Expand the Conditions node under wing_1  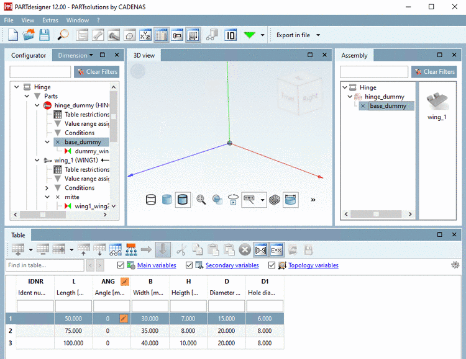[47, 188]
